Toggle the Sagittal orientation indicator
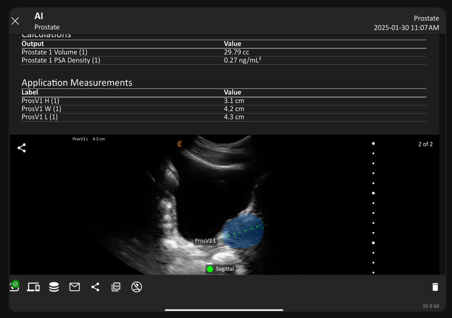This screenshot has height=318, width=452. pos(220,269)
